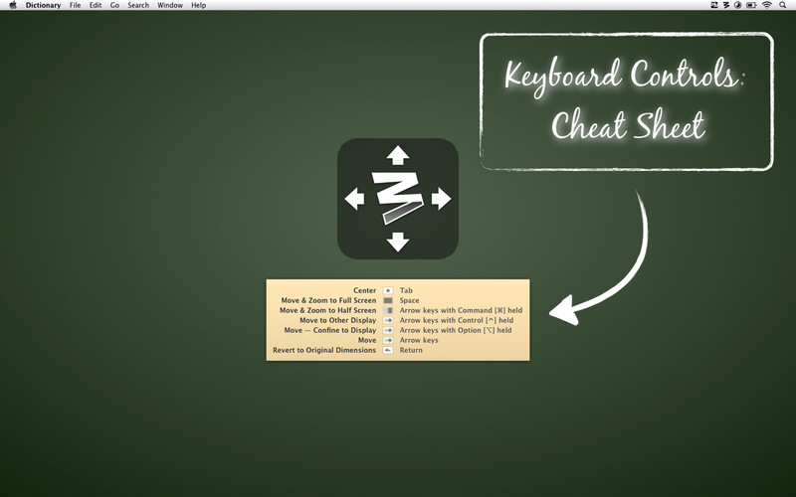Click the zigzag M emblem in logo center
The height and width of the screenshot is (497, 796).
tap(397, 197)
